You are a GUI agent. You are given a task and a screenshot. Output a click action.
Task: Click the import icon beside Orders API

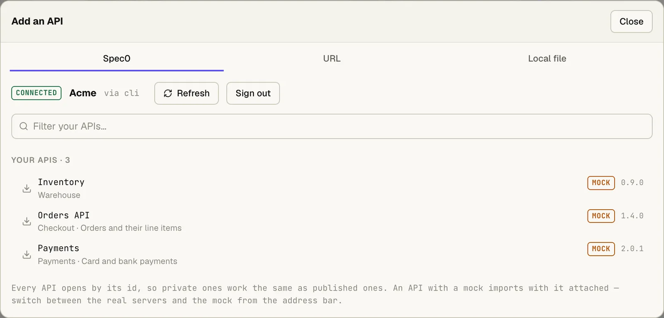27,221
